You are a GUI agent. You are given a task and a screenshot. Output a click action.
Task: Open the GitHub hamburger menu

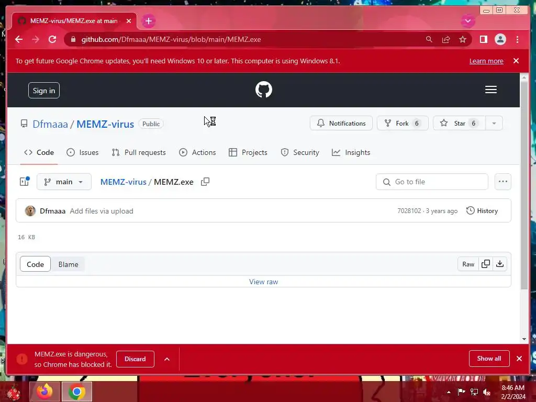[x=490, y=90]
